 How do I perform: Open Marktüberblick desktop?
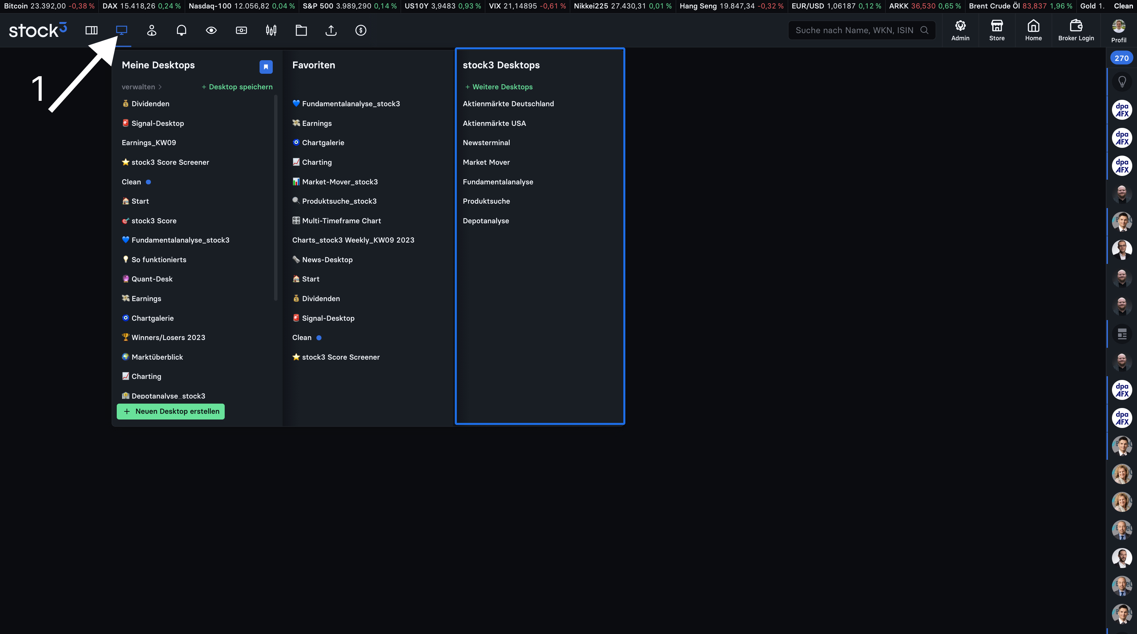coord(152,357)
